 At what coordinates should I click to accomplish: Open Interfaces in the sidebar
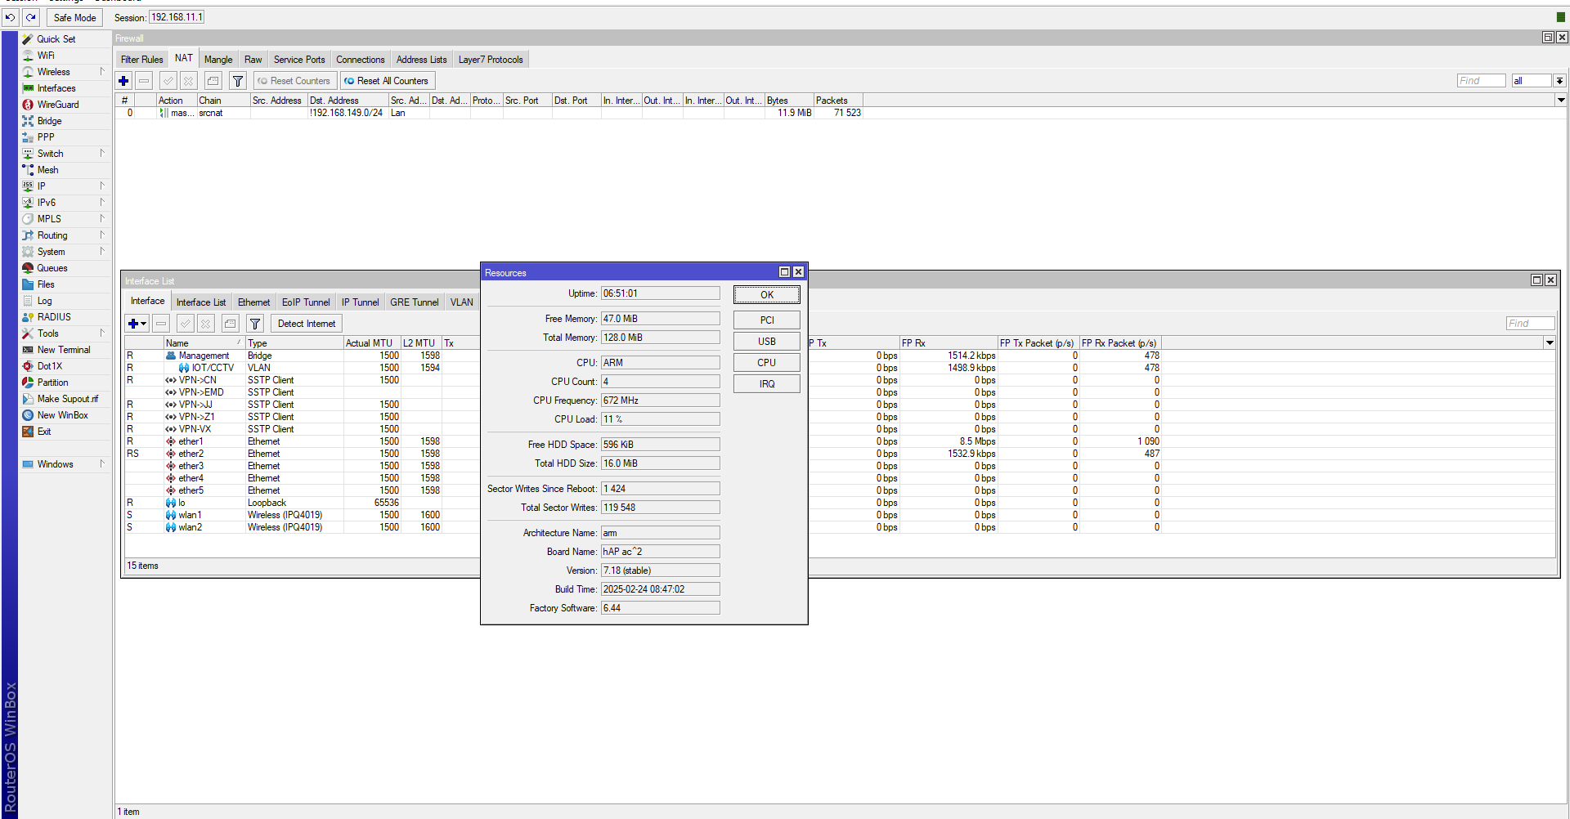coord(56,88)
